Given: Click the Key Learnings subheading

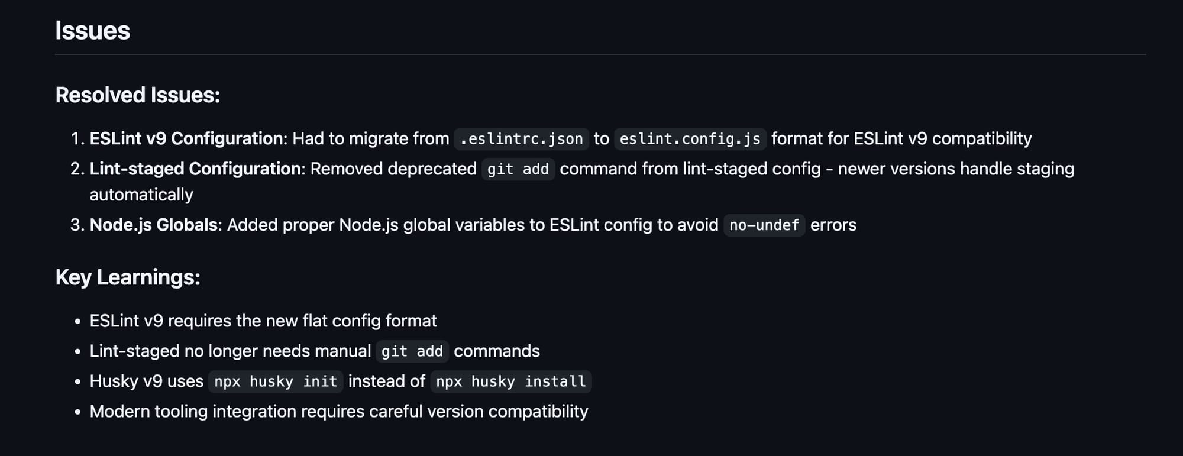Looking at the screenshot, I should pos(128,277).
